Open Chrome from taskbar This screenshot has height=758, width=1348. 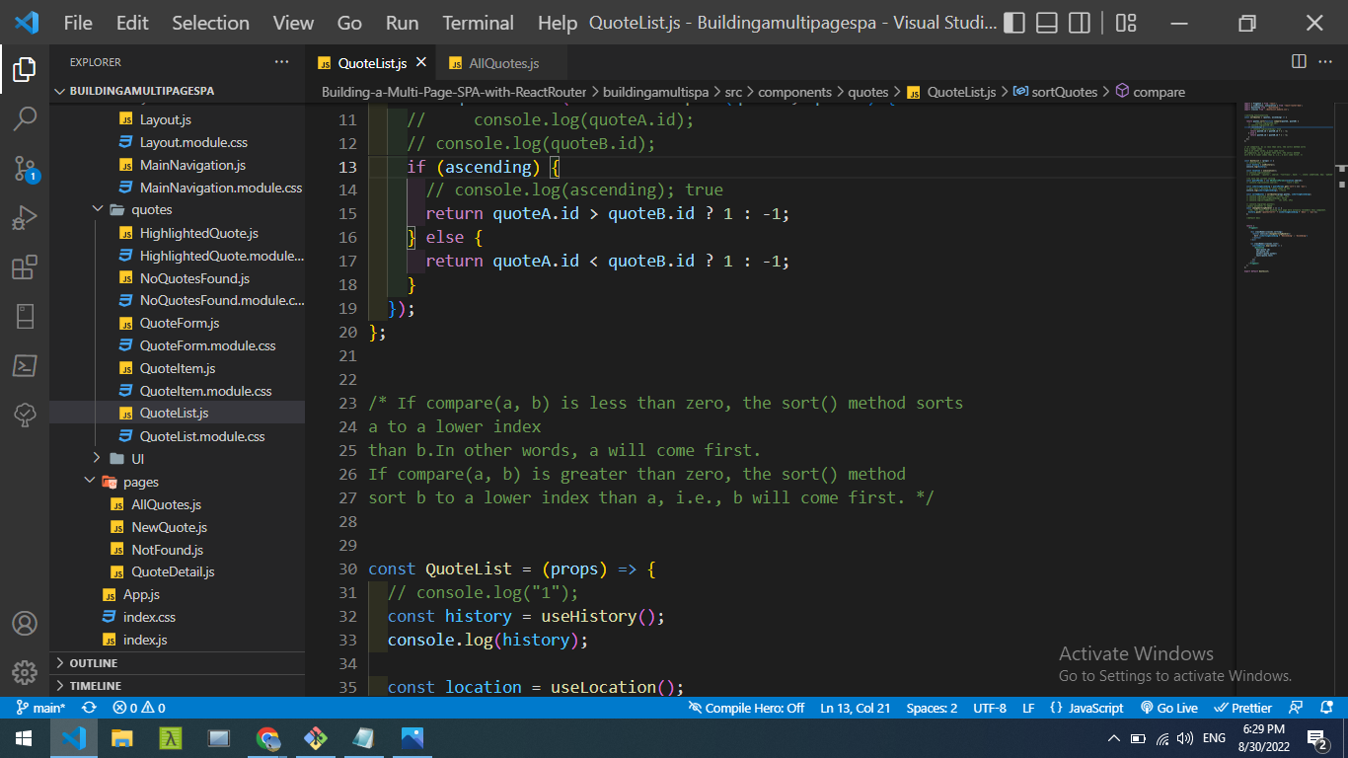click(x=267, y=738)
